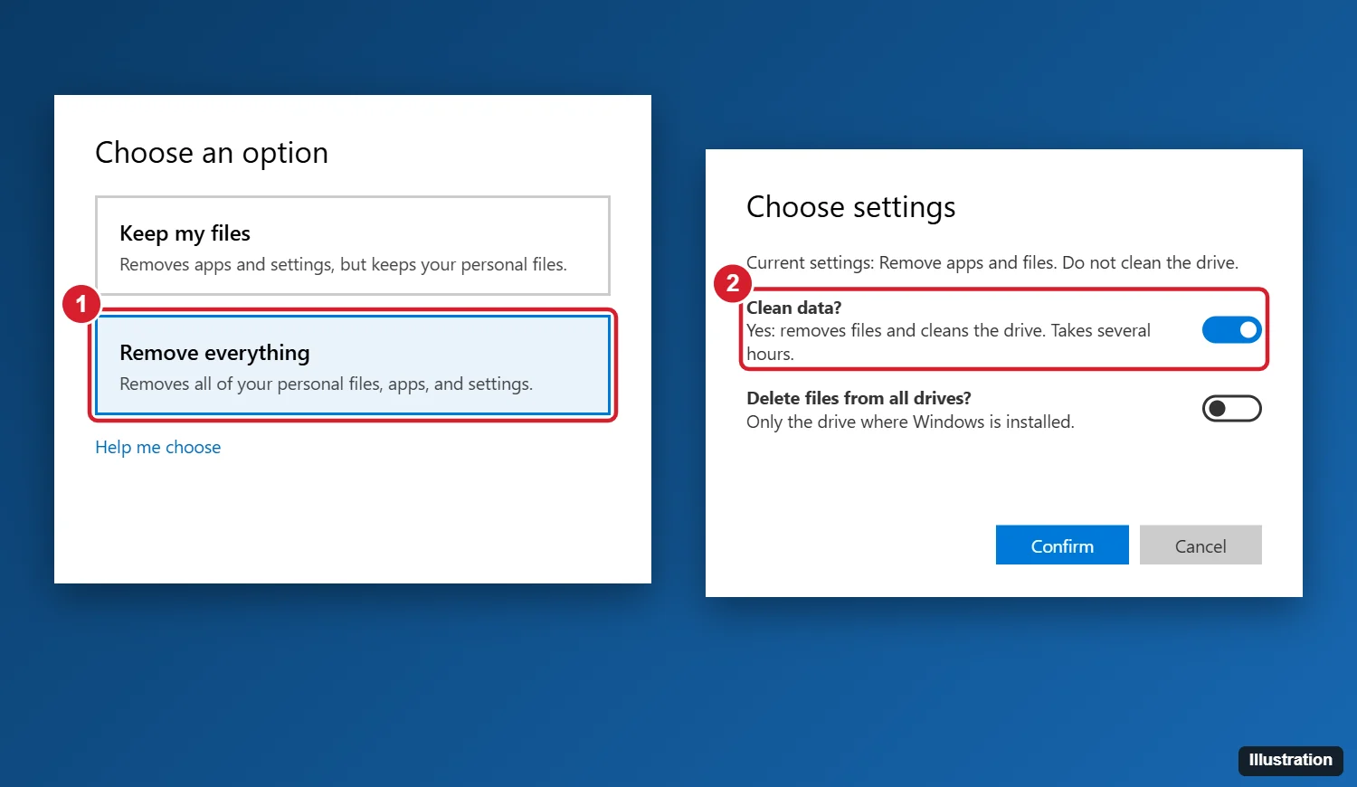Screen dimensions: 1357x787
Task: Click the Clean data? label
Action: click(794, 308)
